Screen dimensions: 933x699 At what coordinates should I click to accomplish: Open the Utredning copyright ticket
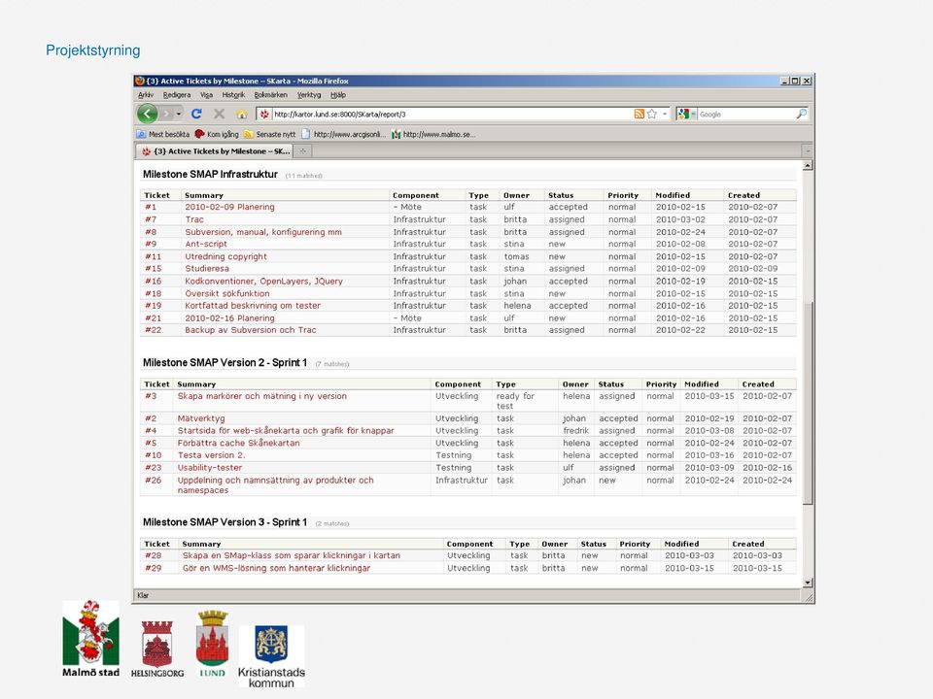point(225,256)
